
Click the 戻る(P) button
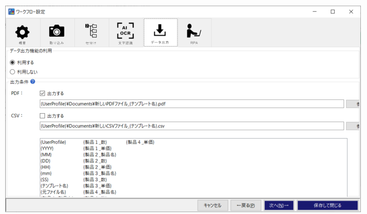[x=246, y=205]
